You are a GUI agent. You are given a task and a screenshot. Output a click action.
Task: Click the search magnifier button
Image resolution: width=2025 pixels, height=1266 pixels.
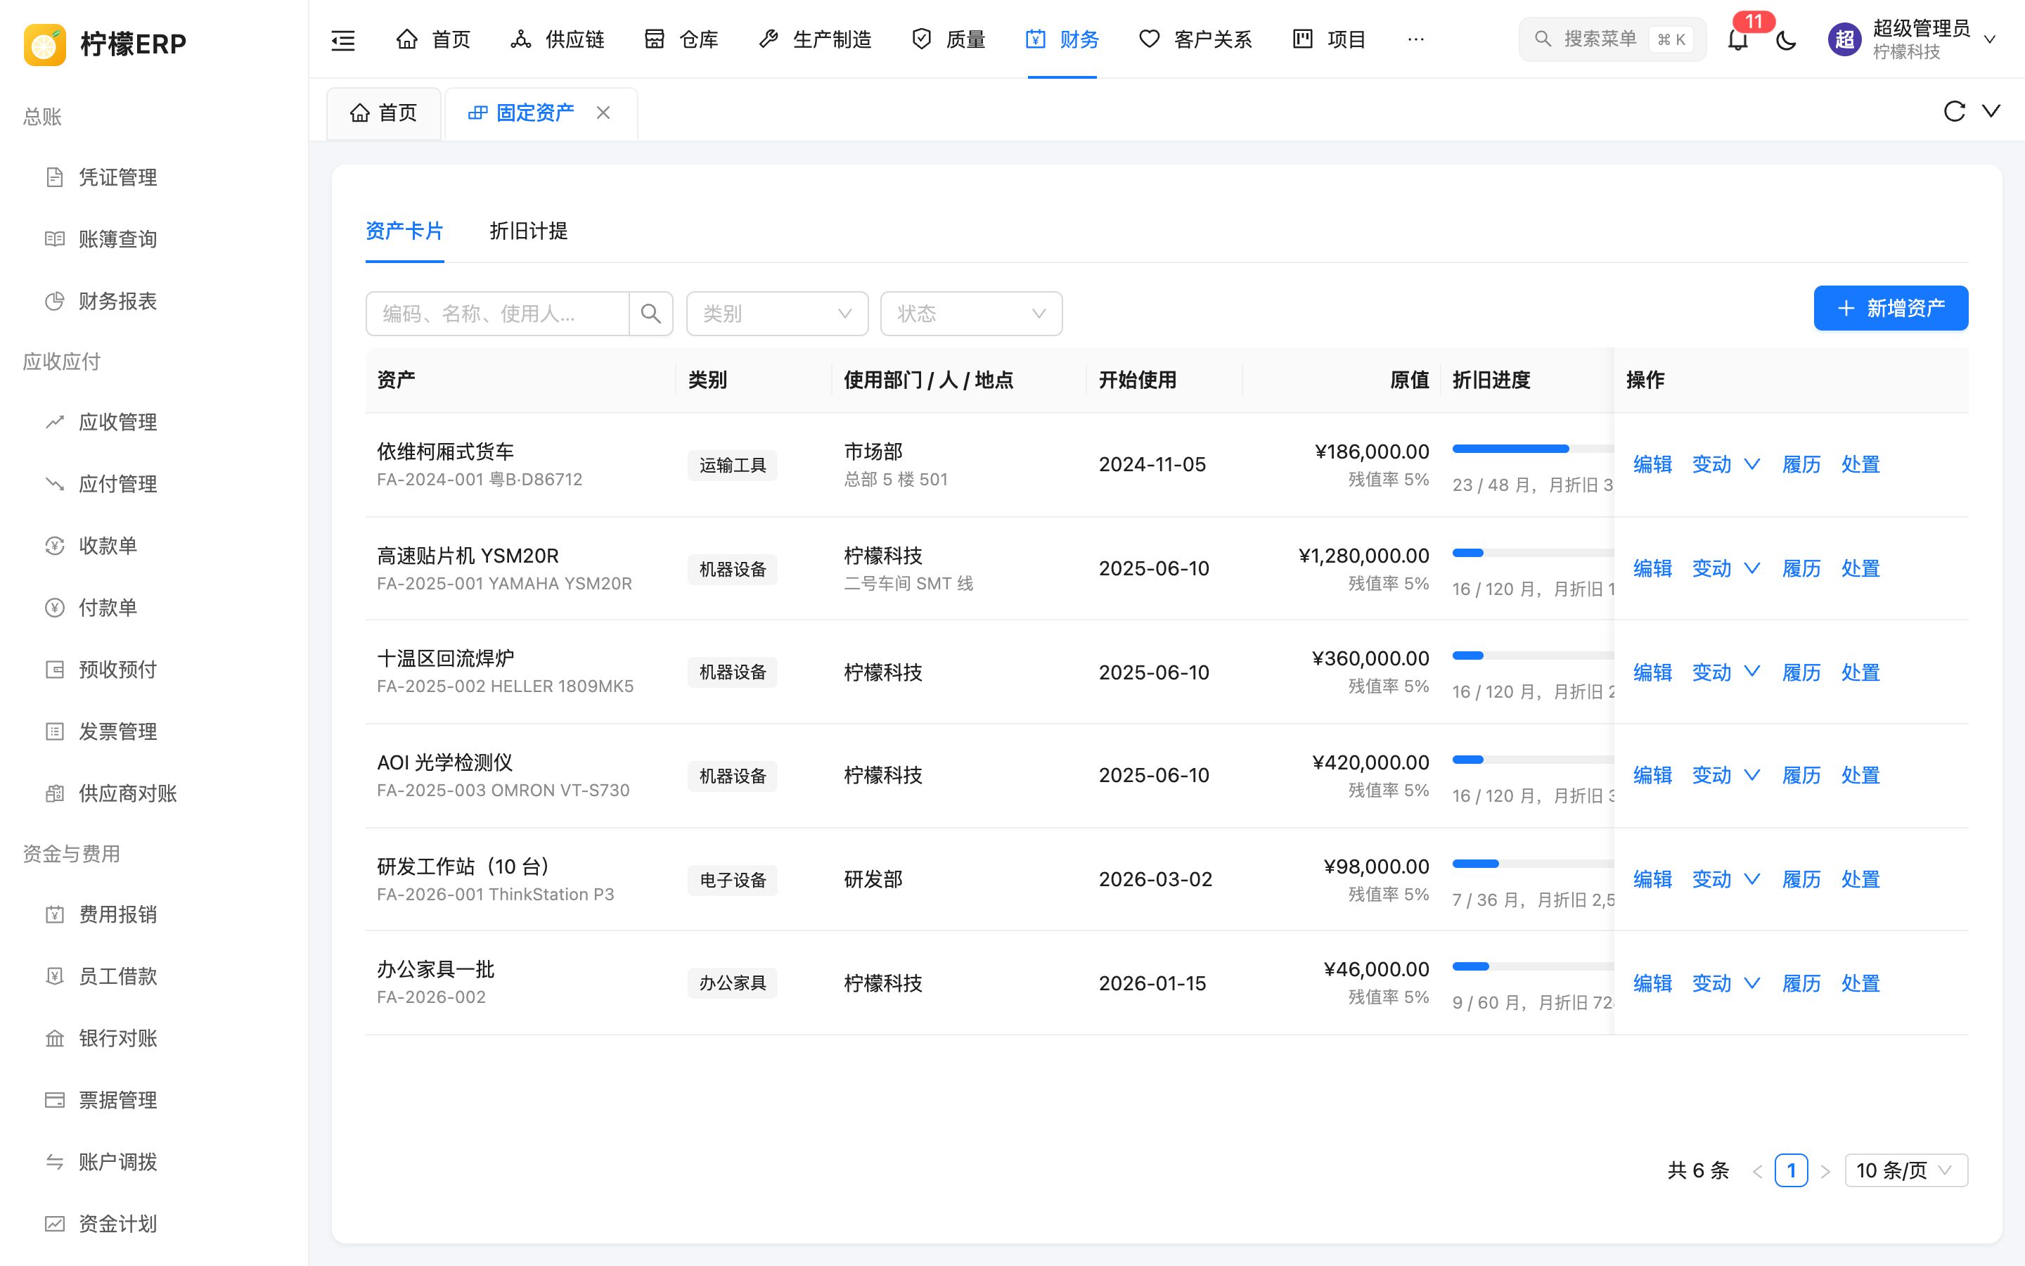(x=651, y=313)
